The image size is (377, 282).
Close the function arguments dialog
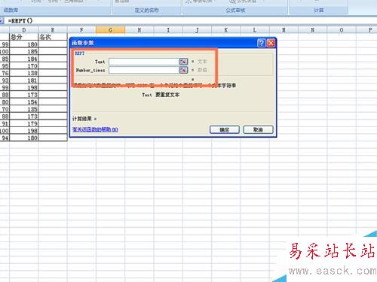click(x=271, y=43)
